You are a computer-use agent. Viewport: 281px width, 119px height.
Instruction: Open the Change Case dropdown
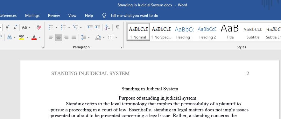pos(26,27)
